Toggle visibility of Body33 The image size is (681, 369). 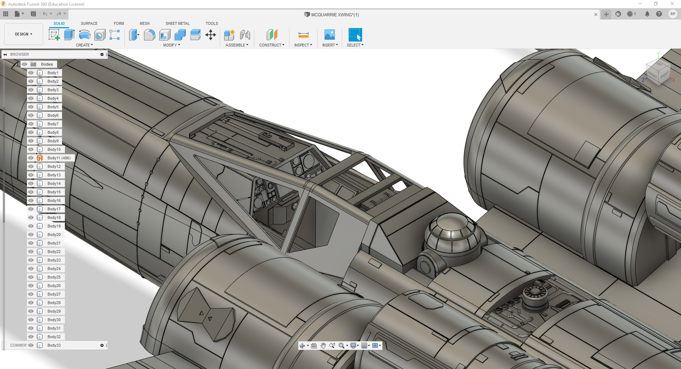[31, 345]
